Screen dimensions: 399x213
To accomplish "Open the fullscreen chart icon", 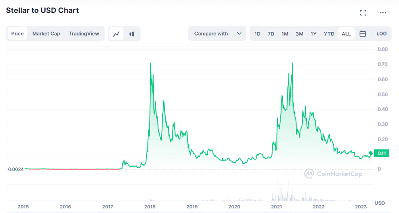I will 363,13.
